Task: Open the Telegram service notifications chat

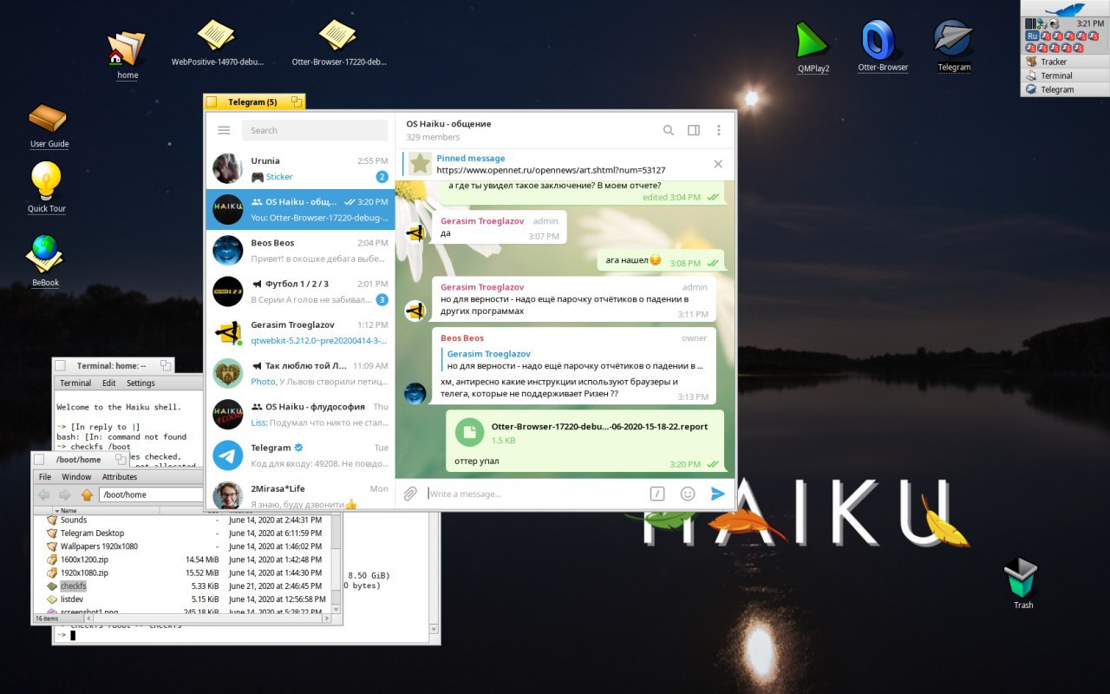Action: coord(300,456)
